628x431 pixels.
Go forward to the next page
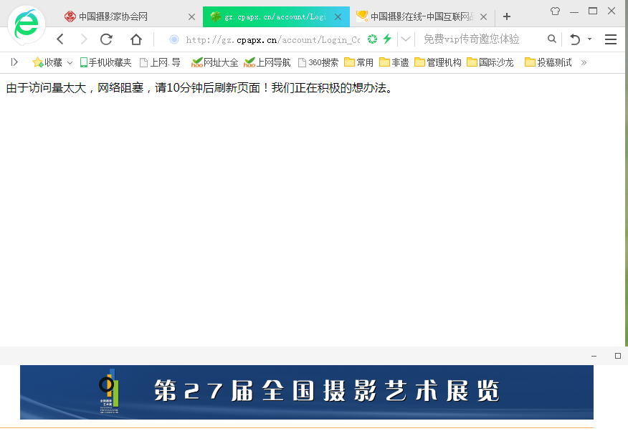point(84,39)
